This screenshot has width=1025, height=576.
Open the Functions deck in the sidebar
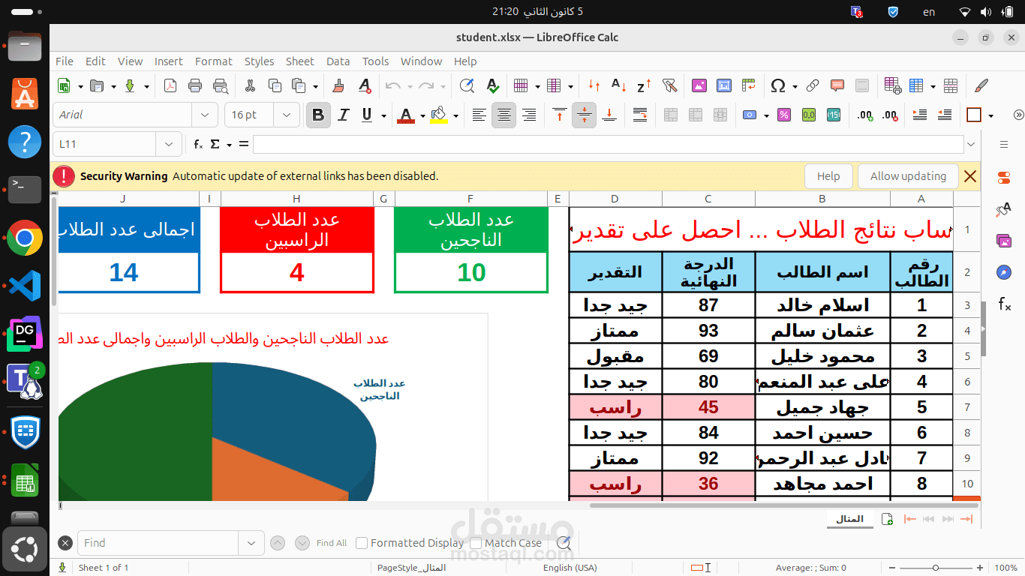[1004, 304]
